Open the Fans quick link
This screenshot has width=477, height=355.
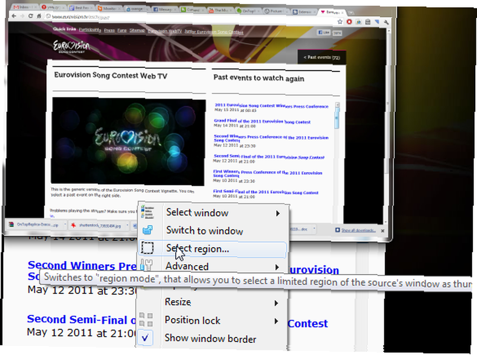coord(122,30)
